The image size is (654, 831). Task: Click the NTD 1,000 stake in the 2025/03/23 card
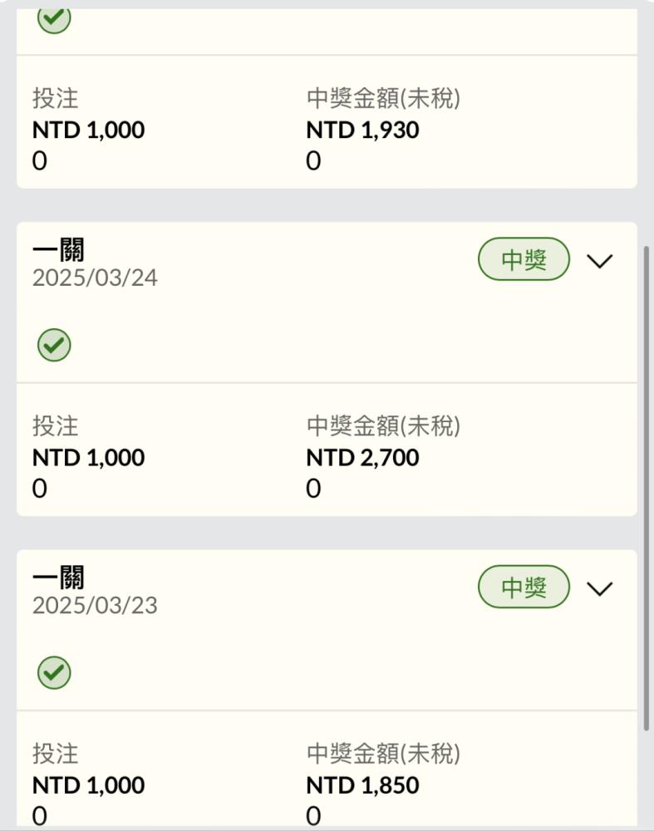click(89, 785)
